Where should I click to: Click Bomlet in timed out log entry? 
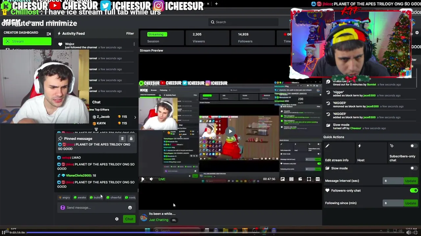(371, 85)
